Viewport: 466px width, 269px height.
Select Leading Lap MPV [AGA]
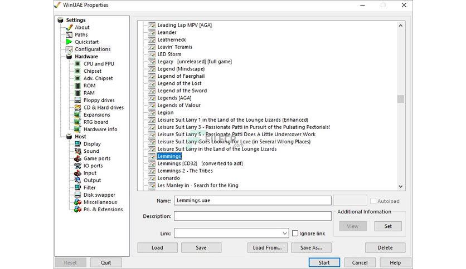185,25
